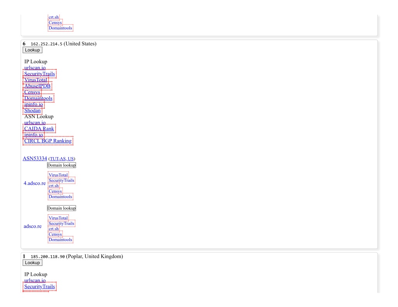The height and width of the screenshot is (307, 398).
Task: Select IP Lookup heading under 185.200.118.90
Action: pos(36,274)
